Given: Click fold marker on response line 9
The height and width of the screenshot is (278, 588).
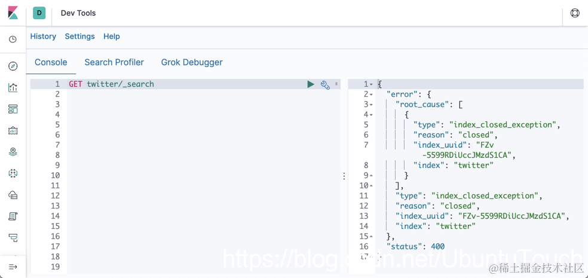Looking at the screenshot, I should (371, 175).
